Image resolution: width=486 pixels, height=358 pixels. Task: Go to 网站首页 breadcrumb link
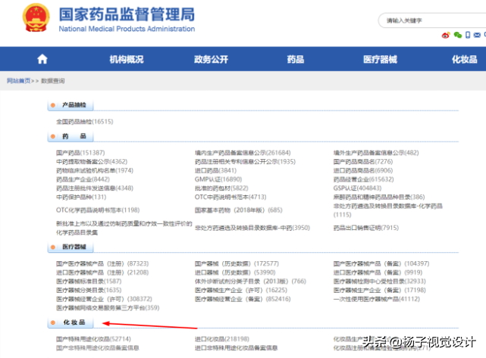(x=19, y=81)
